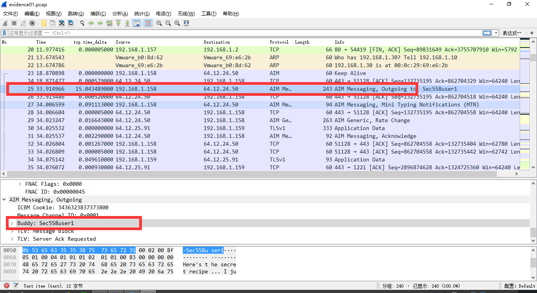Save this capture file
This screenshot has width=537, height=293.
click(53, 23)
